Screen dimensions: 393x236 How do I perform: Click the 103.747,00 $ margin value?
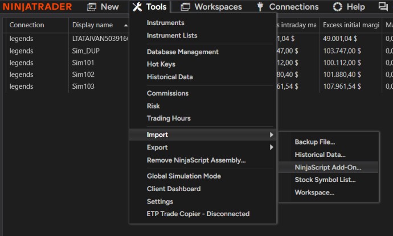coord(342,51)
